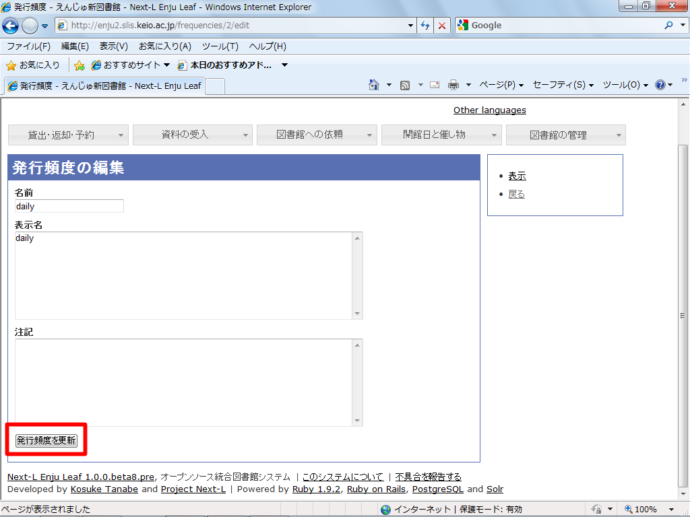Open the 本日のおすすめアド... favorites item

(x=224, y=65)
